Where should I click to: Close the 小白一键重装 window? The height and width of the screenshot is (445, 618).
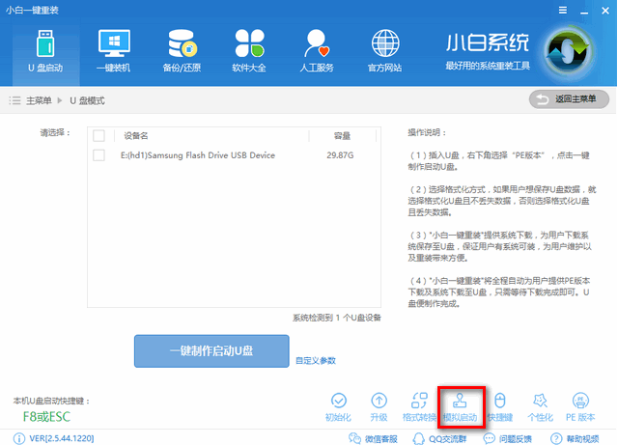point(605,11)
